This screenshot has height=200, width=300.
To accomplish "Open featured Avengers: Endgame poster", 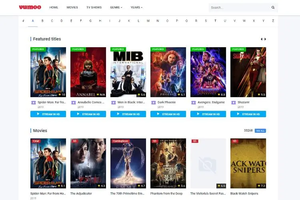I will click(208, 72).
